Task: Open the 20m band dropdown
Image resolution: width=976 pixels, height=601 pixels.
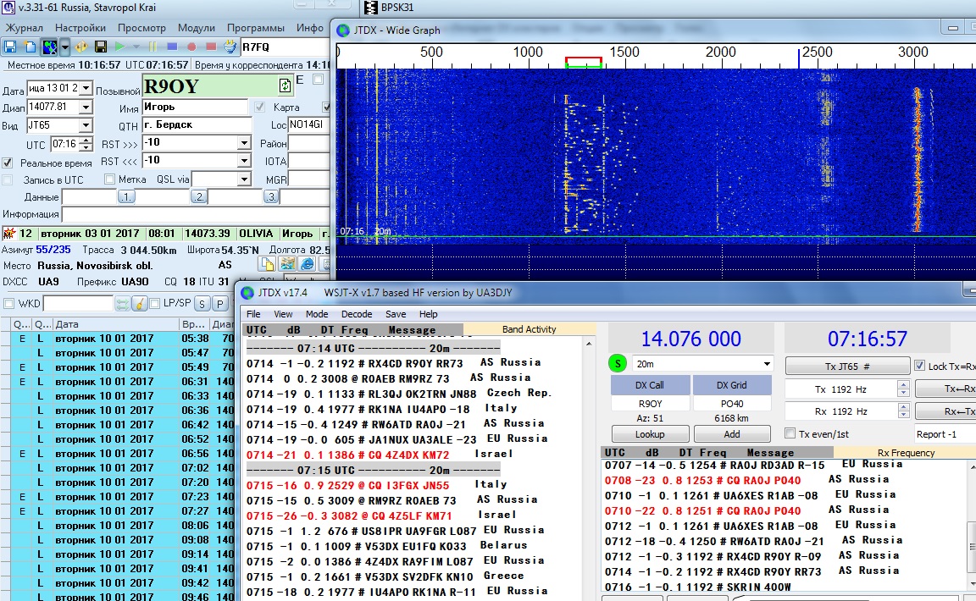Action: [x=767, y=364]
